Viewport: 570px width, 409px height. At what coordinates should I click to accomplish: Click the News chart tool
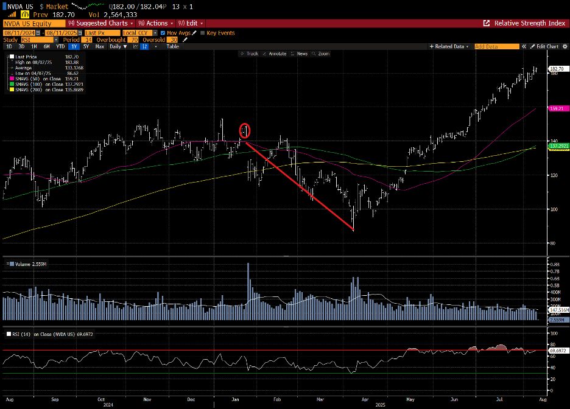(x=299, y=54)
